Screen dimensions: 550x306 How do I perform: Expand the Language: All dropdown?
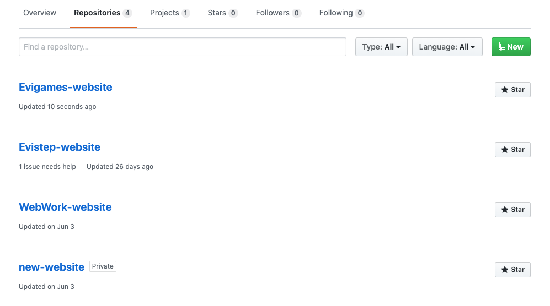(x=447, y=47)
